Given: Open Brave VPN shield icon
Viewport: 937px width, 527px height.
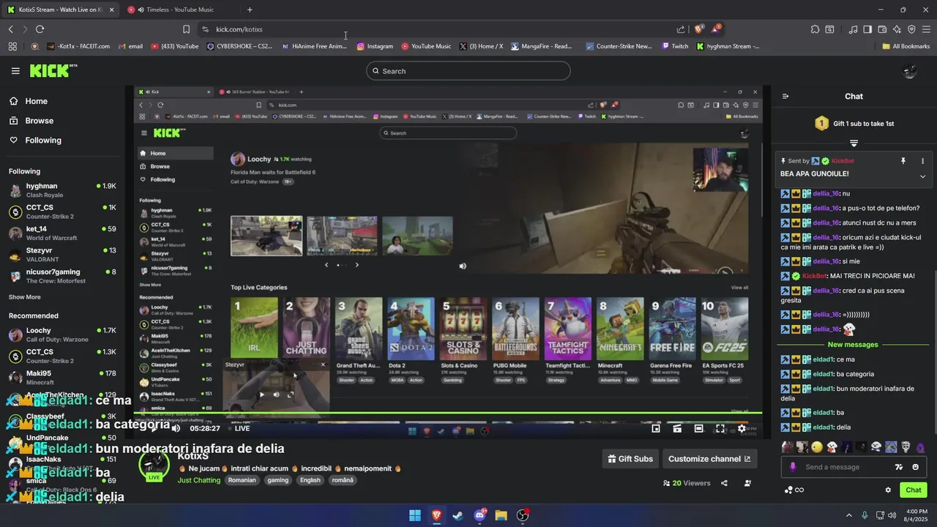Looking at the screenshot, I should point(911,29).
